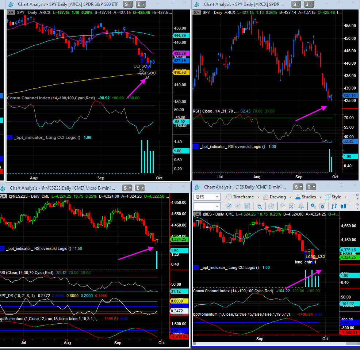The image size is (360, 350).
Task: Click the gear-in-window settings icon
Action: (322, 206)
